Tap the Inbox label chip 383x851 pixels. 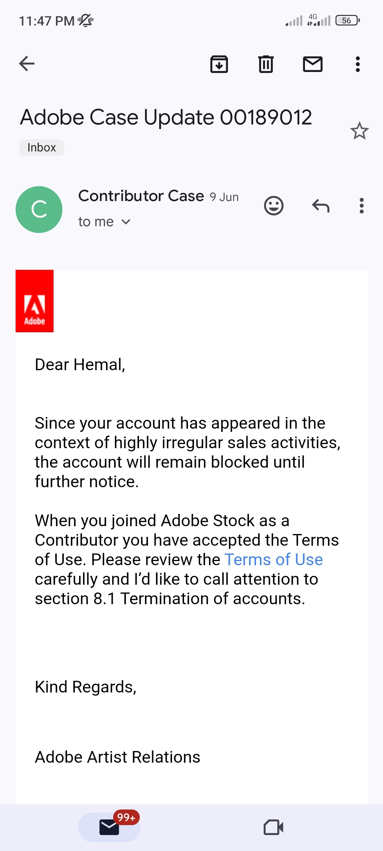click(x=42, y=148)
